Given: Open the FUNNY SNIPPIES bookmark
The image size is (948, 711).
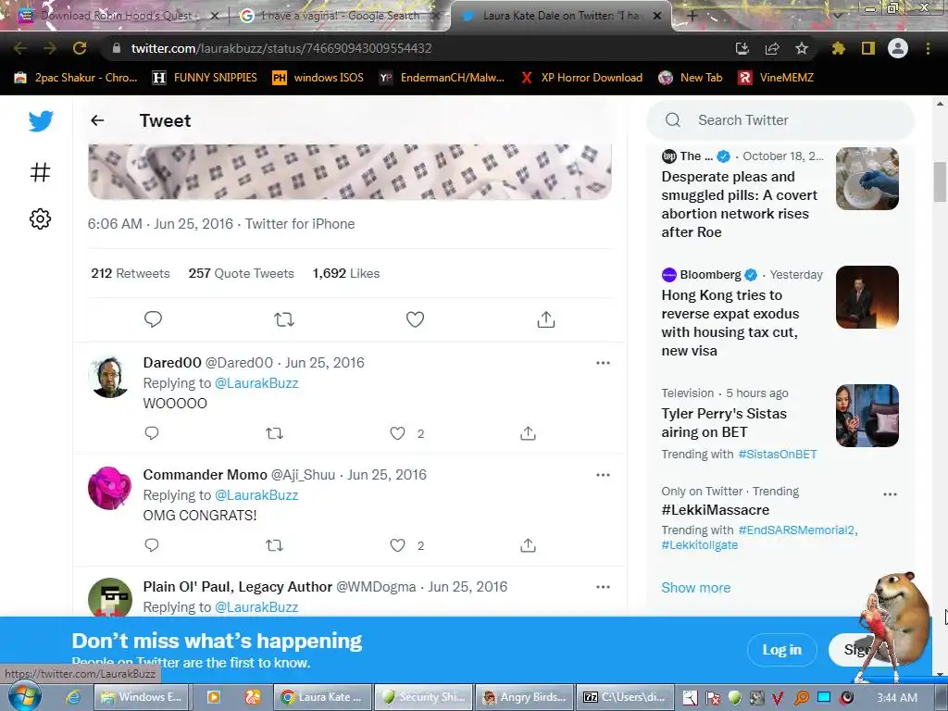Looking at the screenshot, I should [205, 78].
